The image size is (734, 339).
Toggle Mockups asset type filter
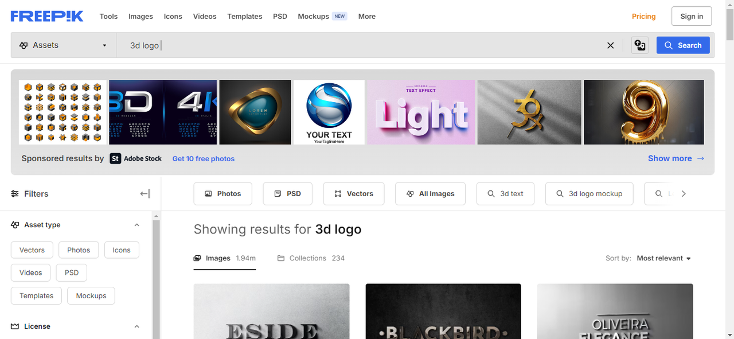click(91, 296)
